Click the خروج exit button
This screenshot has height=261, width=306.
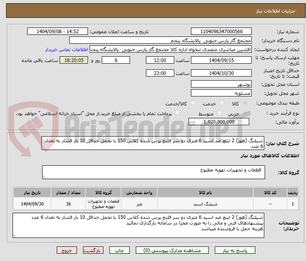[67, 250]
